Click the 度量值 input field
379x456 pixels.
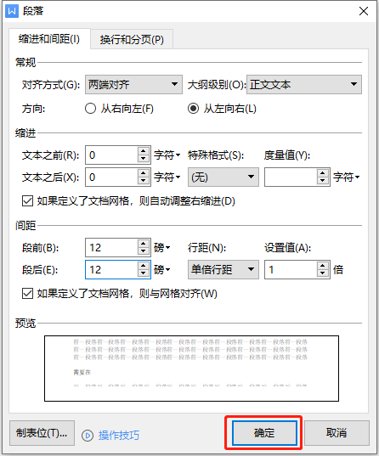click(x=291, y=177)
